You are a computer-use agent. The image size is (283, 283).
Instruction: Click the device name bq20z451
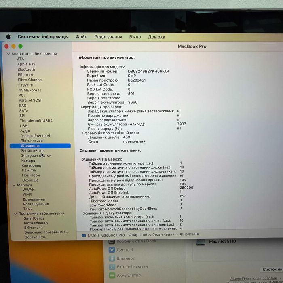[137, 80]
